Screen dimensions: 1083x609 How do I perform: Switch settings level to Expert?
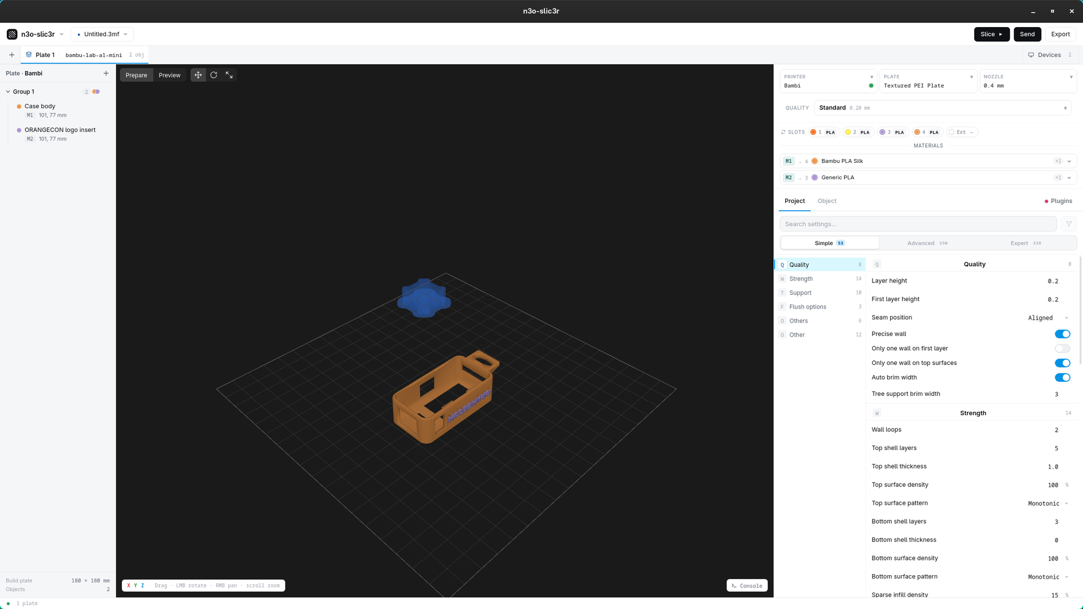1026,243
